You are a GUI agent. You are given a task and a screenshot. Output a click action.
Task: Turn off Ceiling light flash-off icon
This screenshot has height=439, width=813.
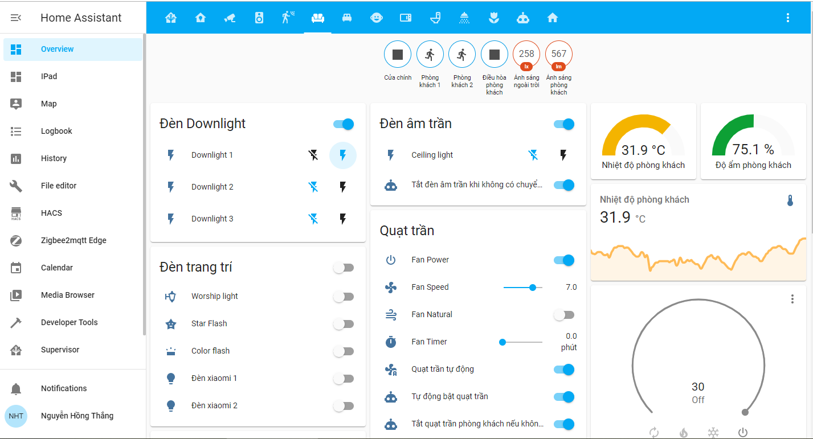(x=533, y=155)
